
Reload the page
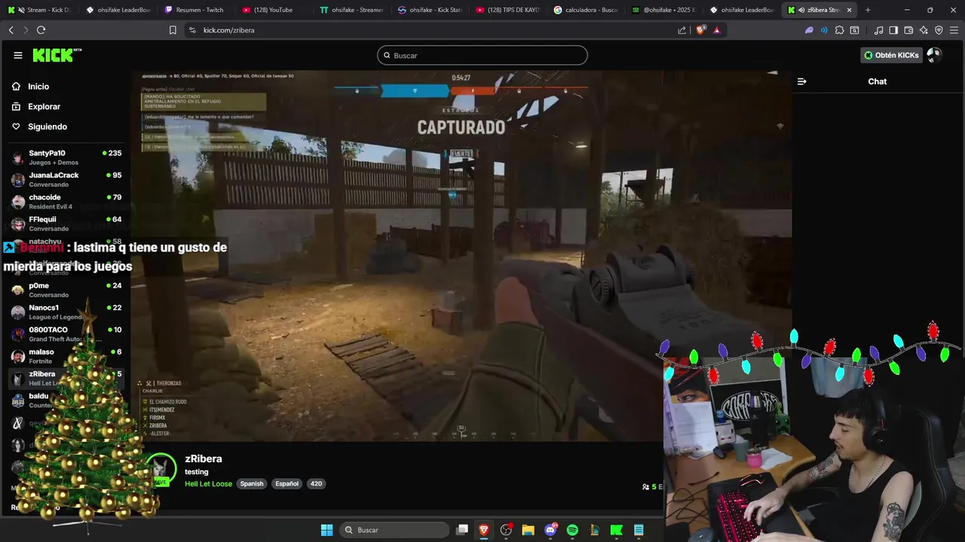tap(41, 30)
